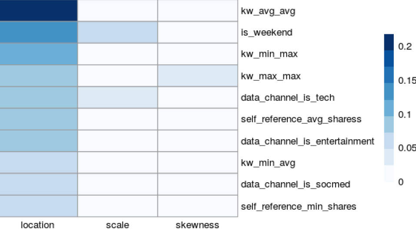Select the kw_max_max skewness cell
Screen dimensions: 416x243
click(x=197, y=76)
